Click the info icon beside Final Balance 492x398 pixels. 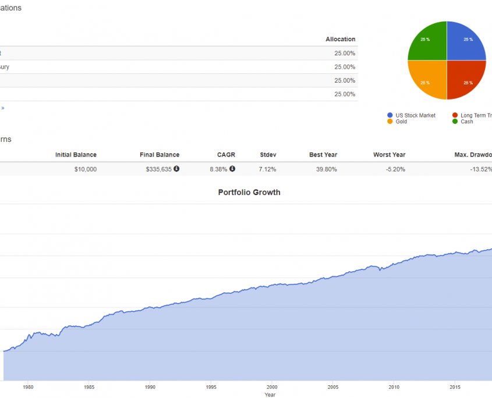(176, 169)
